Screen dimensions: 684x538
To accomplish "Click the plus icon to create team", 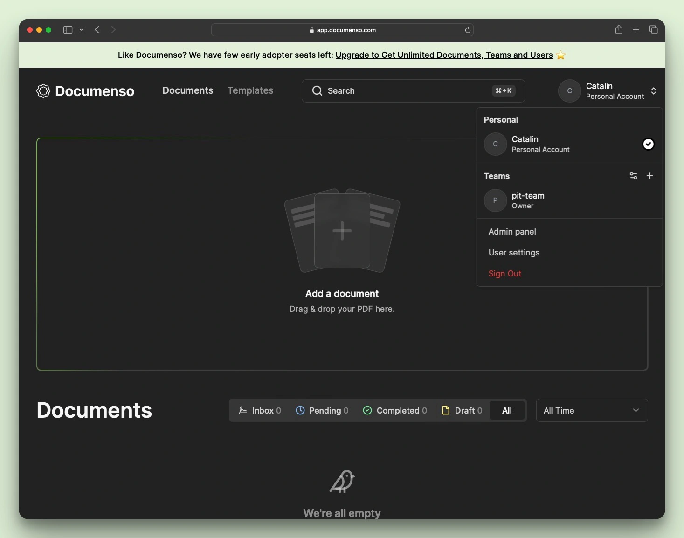I will click(x=649, y=176).
